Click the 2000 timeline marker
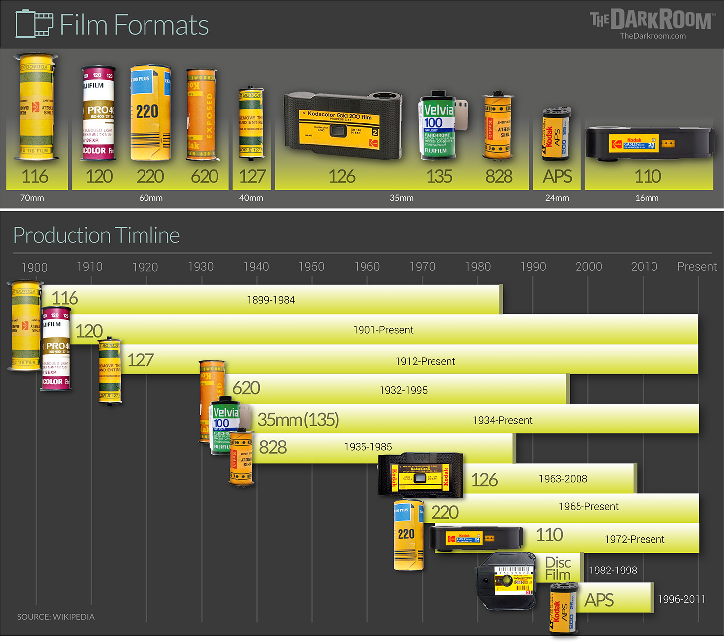This screenshot has height=642, width=725. [589, 266]
